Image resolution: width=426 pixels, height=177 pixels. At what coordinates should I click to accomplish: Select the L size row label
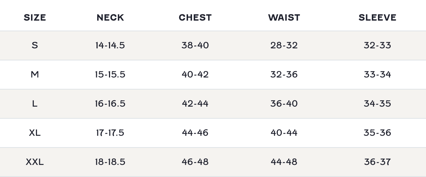coord(35,104)
